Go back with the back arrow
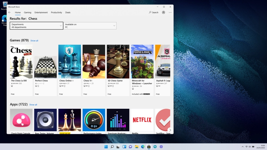Image resolution: width=267 pixels, height=150 pixels. pyautogui.click(x=10, y=12)
